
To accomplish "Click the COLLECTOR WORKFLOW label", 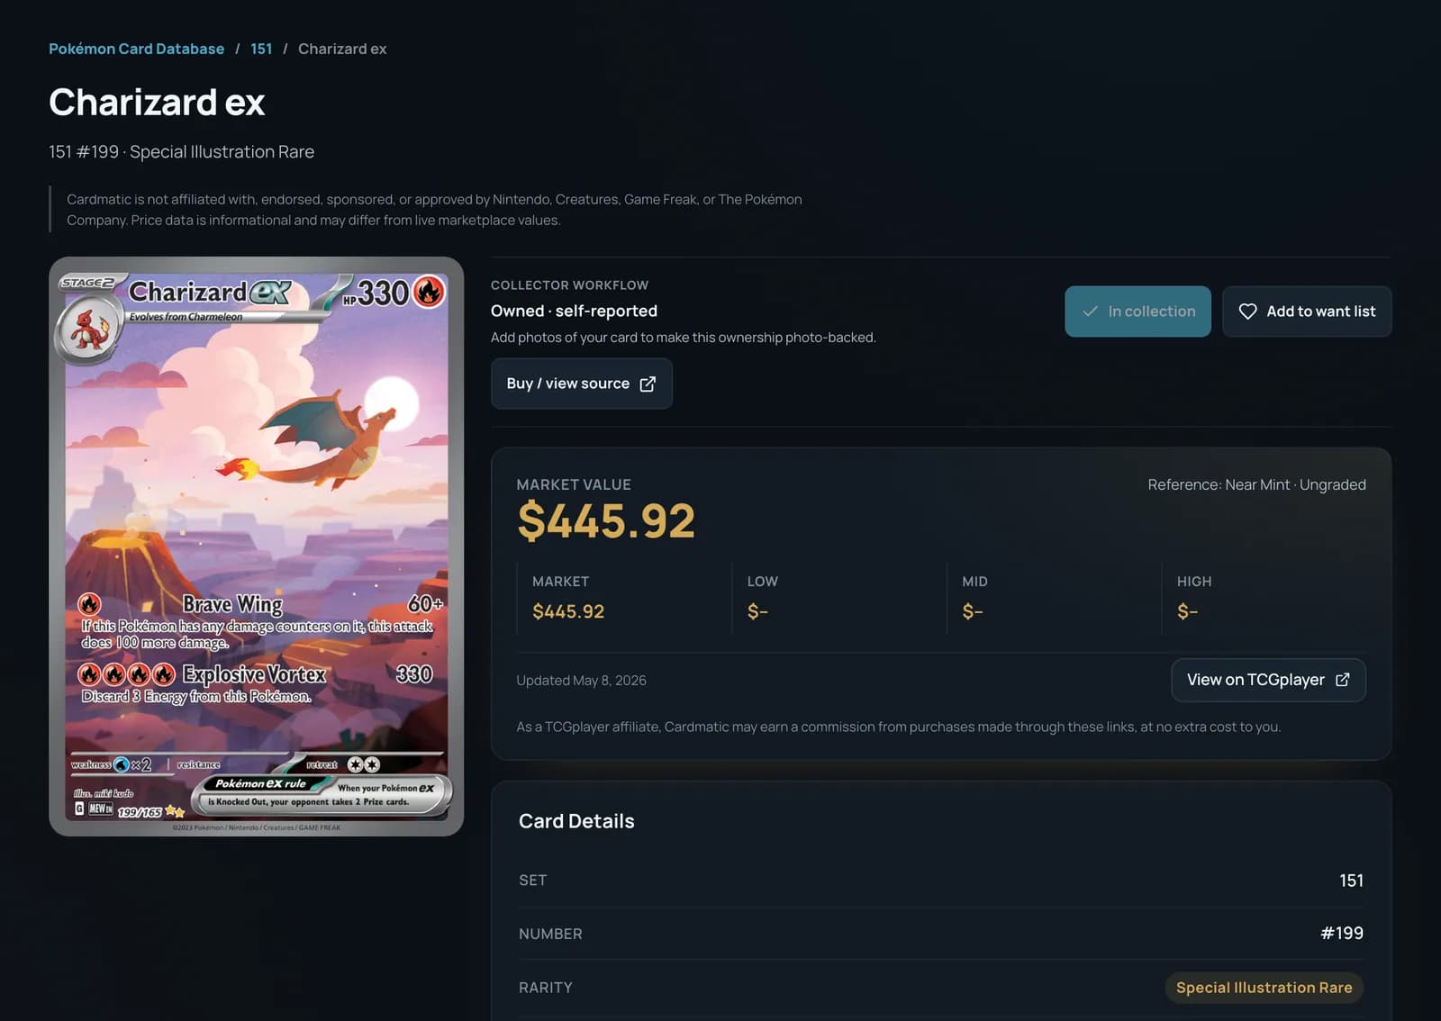I will point(569,285).
